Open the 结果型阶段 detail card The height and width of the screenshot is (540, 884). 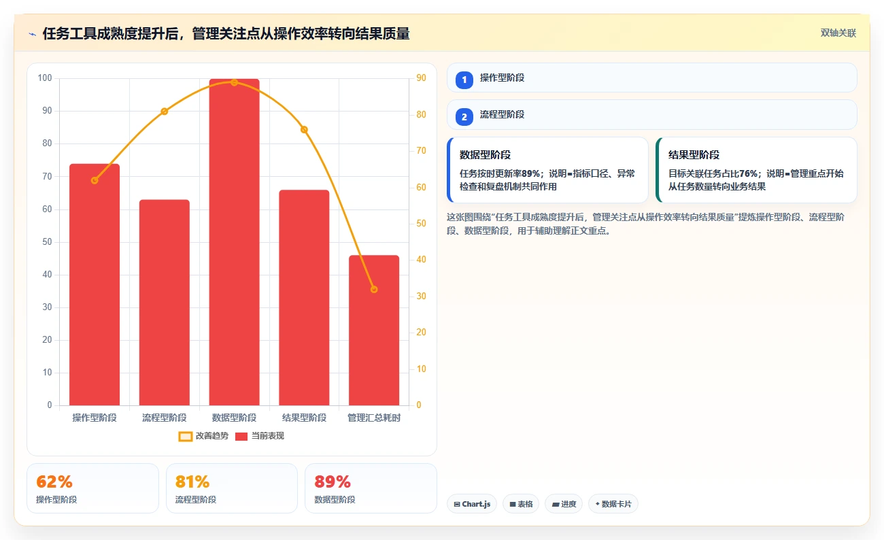[756, 170]
